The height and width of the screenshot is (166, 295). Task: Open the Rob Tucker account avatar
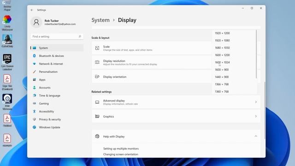click(36, 22)
